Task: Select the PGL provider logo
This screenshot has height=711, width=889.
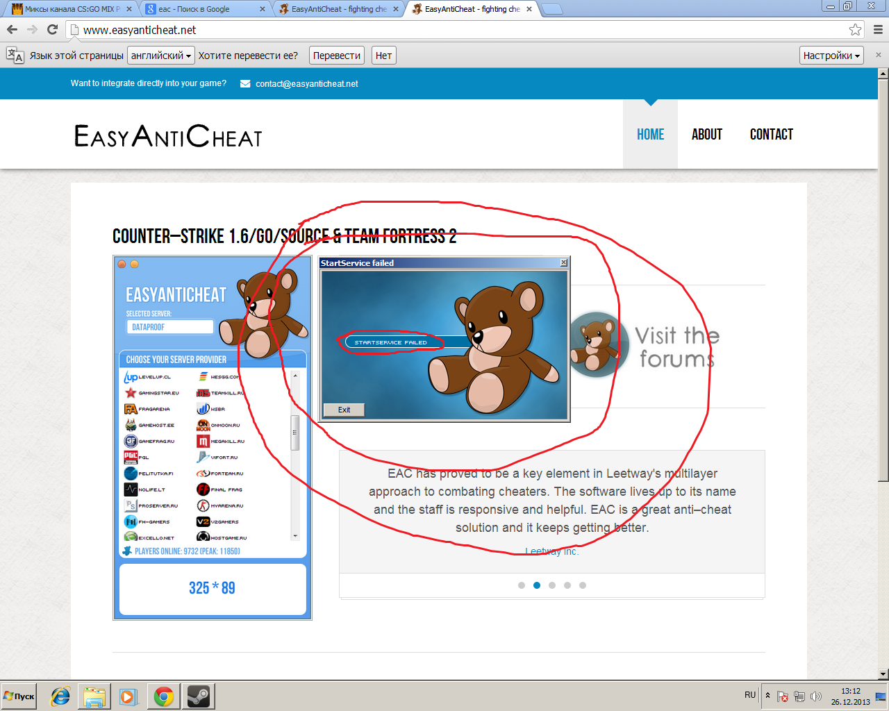Action: tap(131, 457)
